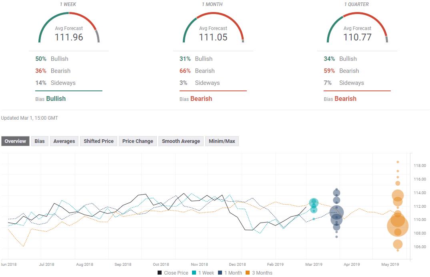Click the Bias Bearish label under 1 Quarter
The height and width of the screenshot is (277, 430).
[340, 99]
